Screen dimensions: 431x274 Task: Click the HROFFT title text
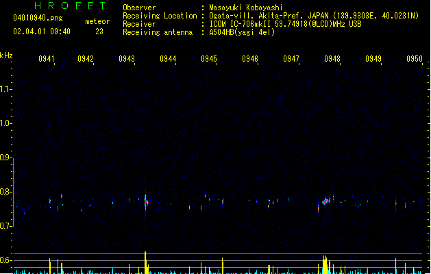point(70,5)
